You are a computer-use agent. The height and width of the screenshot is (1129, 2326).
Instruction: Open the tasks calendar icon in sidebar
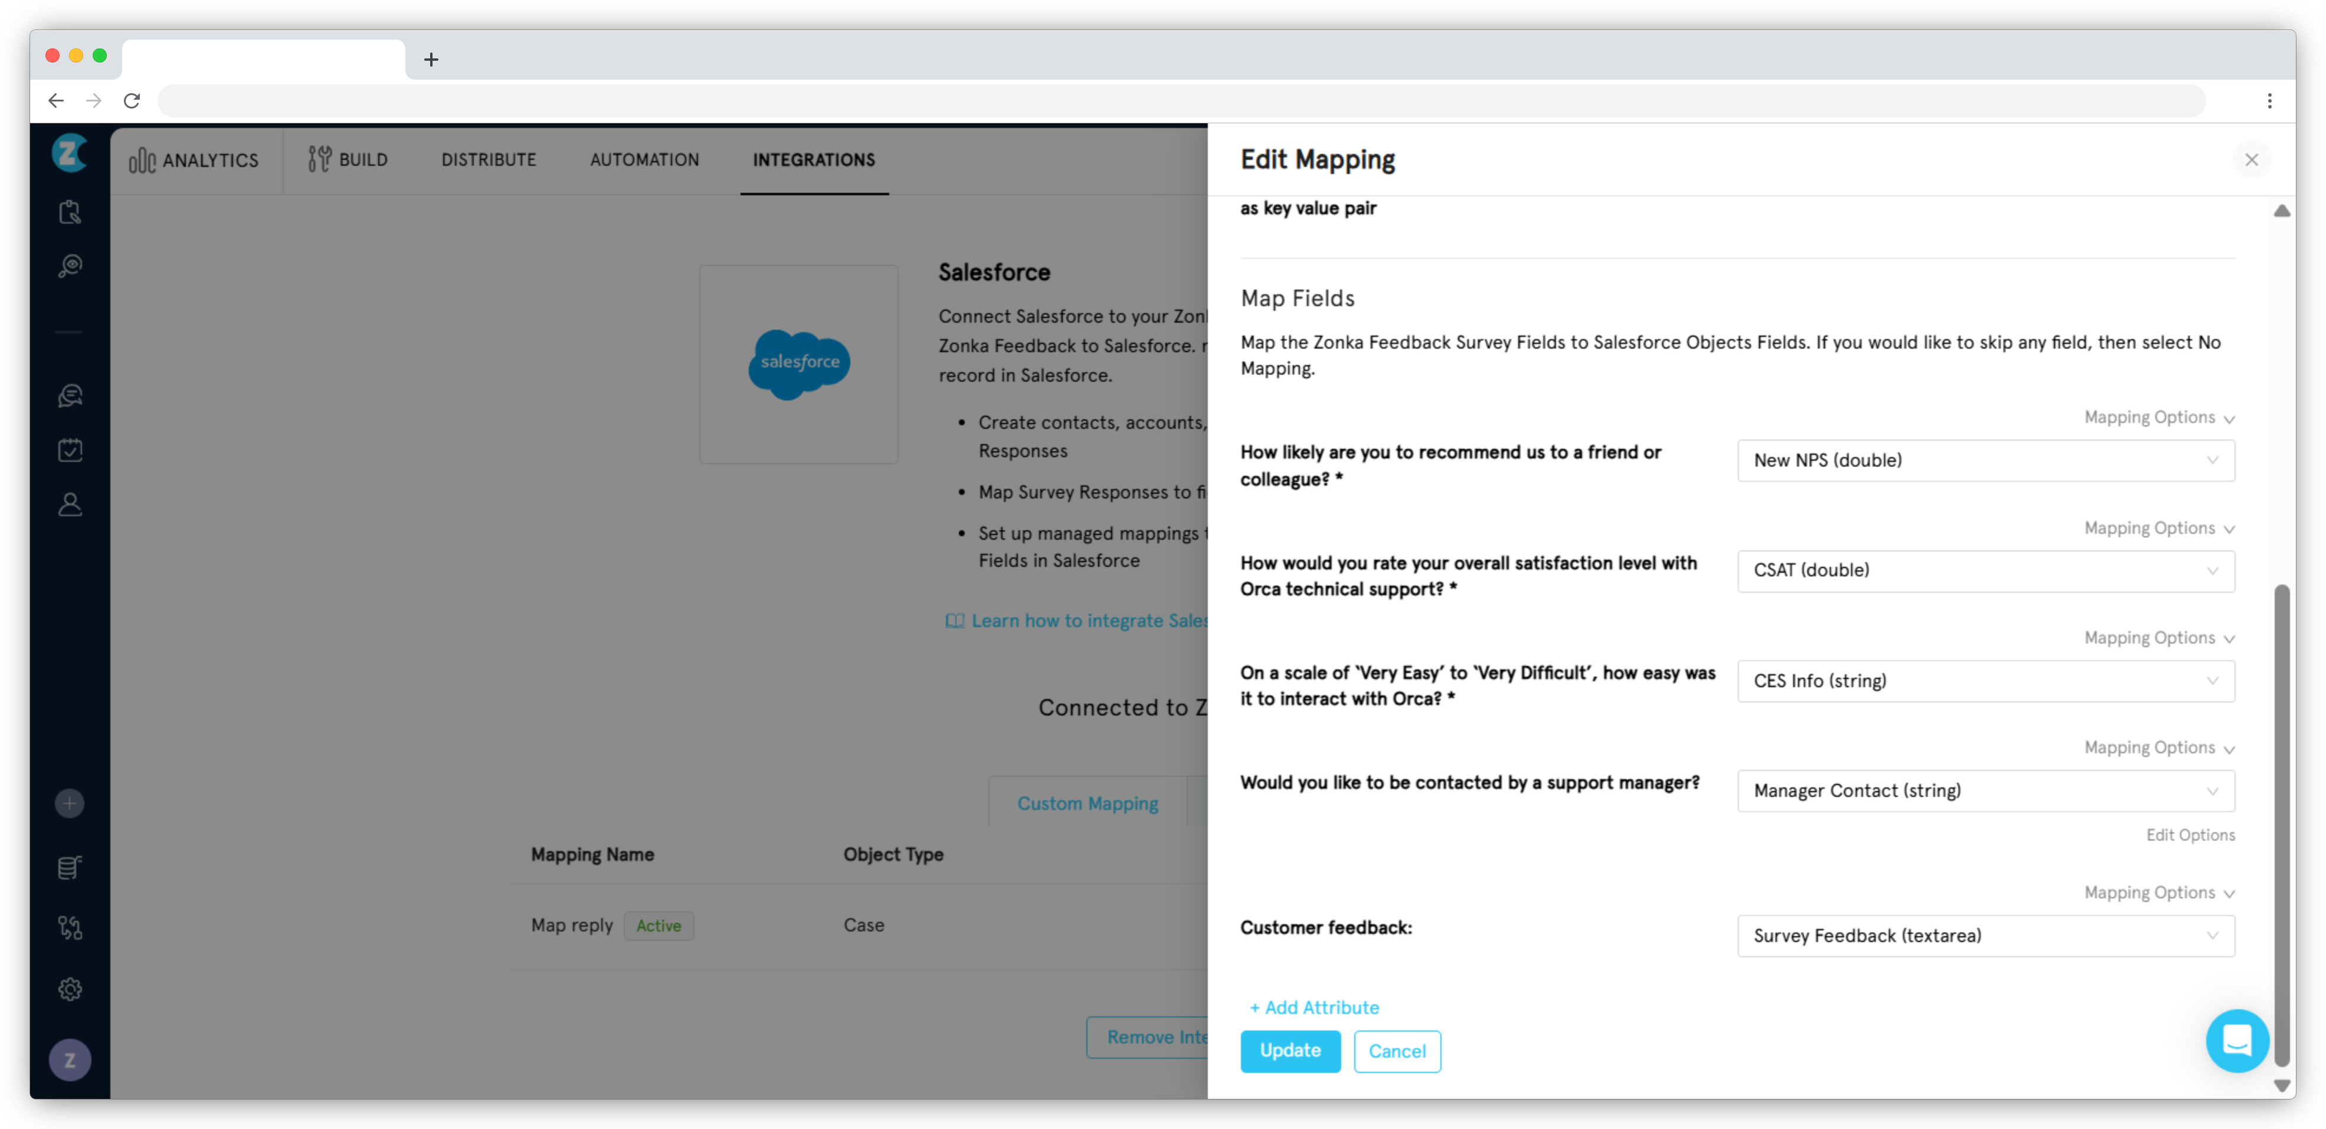[70, 449]
